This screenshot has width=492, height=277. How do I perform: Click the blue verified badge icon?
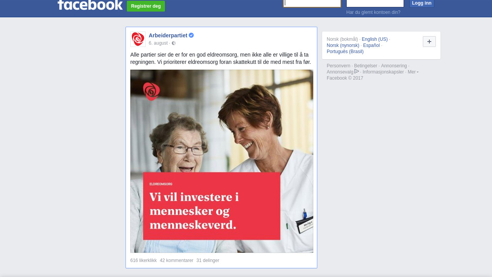[191, 35]
